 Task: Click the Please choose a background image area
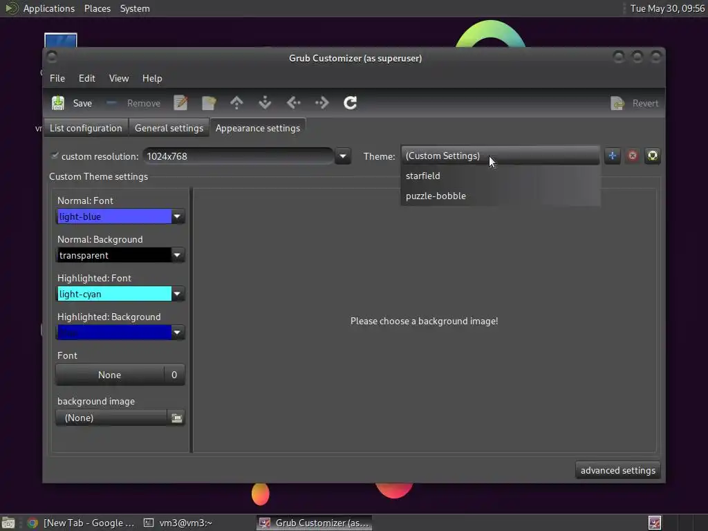pos(424,321)
